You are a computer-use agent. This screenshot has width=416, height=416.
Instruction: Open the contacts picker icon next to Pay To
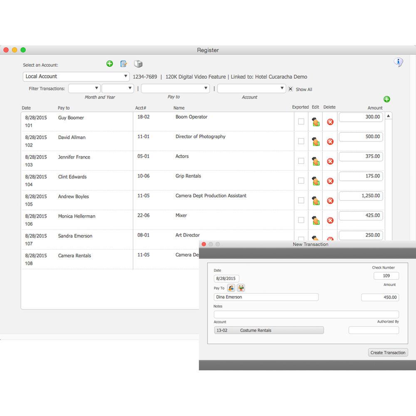[231, 287]
